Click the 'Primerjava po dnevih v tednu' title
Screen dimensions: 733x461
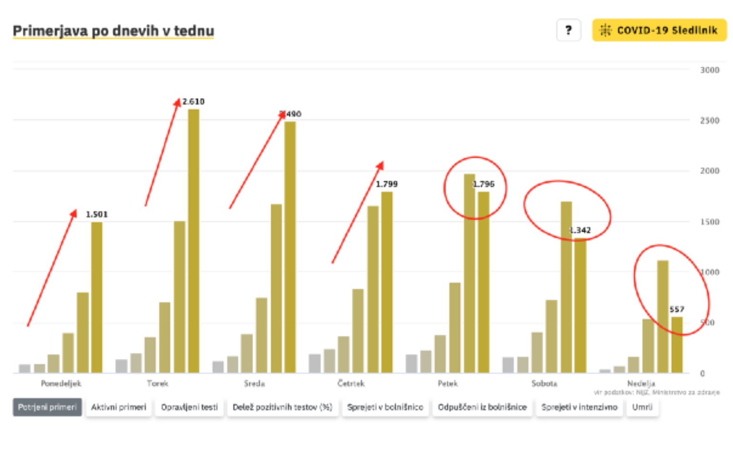[x=113, y=31]
